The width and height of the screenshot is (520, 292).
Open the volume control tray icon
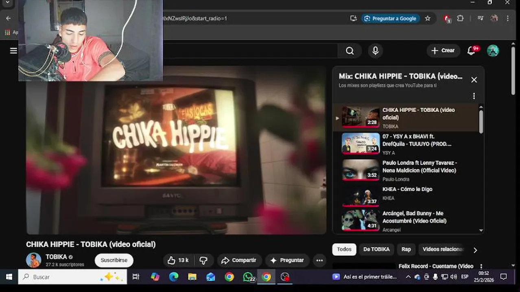tap(453, 277)
